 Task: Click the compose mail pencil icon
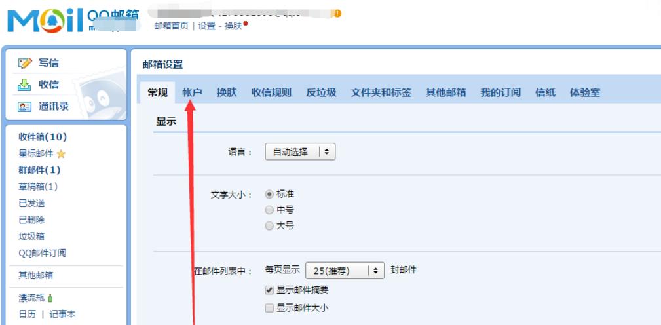[x=25, y=63]
